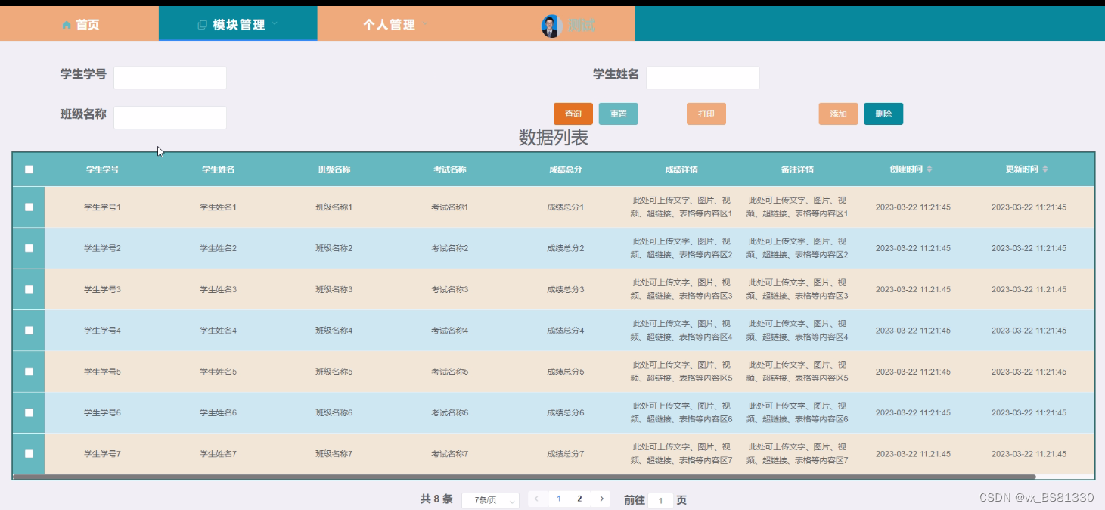Expand the 个人管理 dropdown chevron
Screen dimensions: 1105x510
coord(425,24)
